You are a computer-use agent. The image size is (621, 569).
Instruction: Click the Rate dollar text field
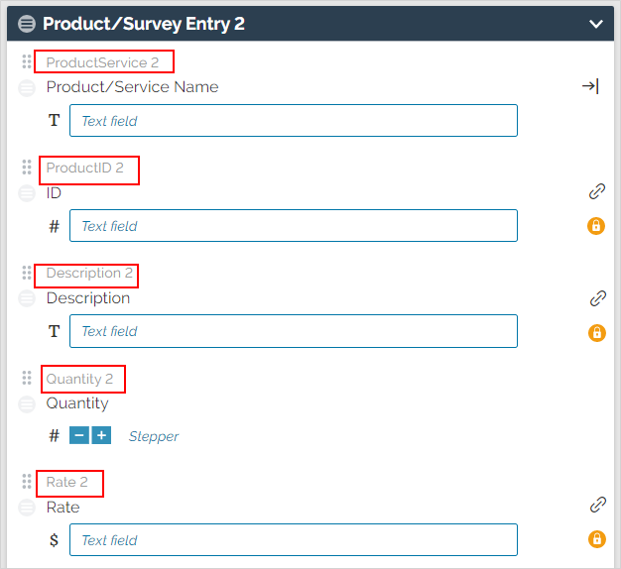tap(294, 539)
